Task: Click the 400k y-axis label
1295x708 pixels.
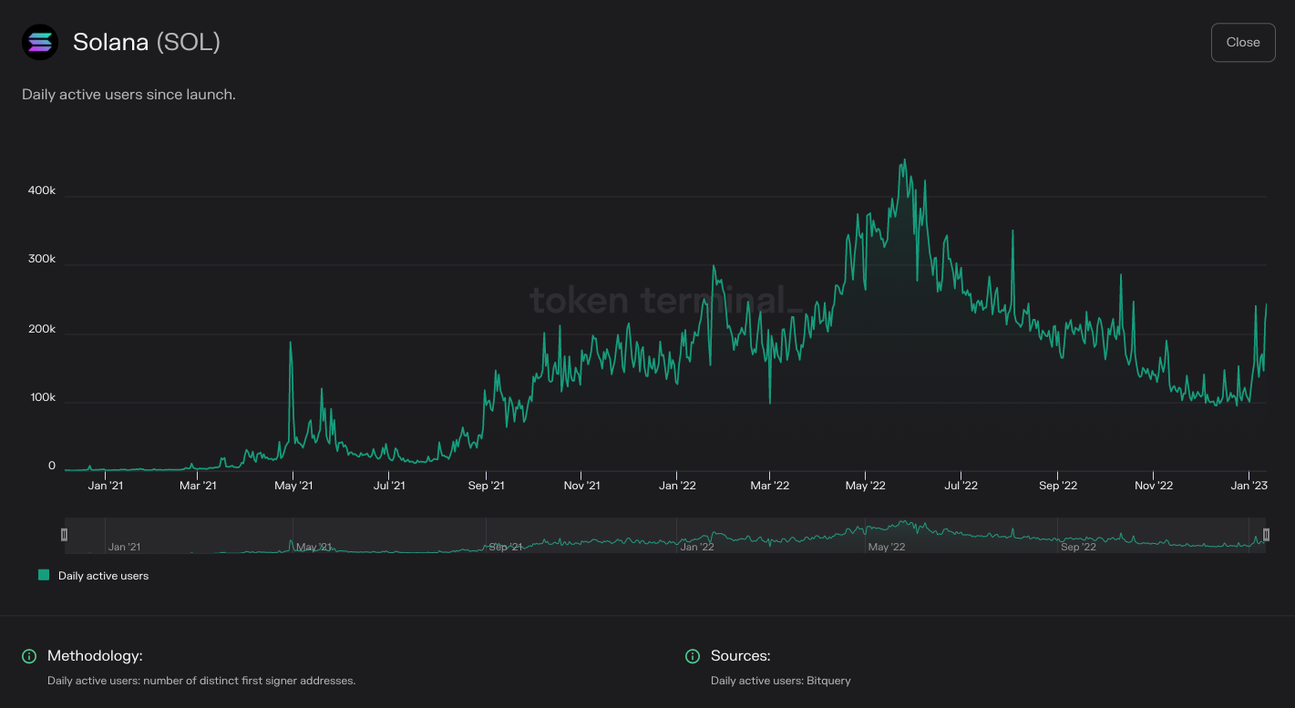Action: [40, 190]
